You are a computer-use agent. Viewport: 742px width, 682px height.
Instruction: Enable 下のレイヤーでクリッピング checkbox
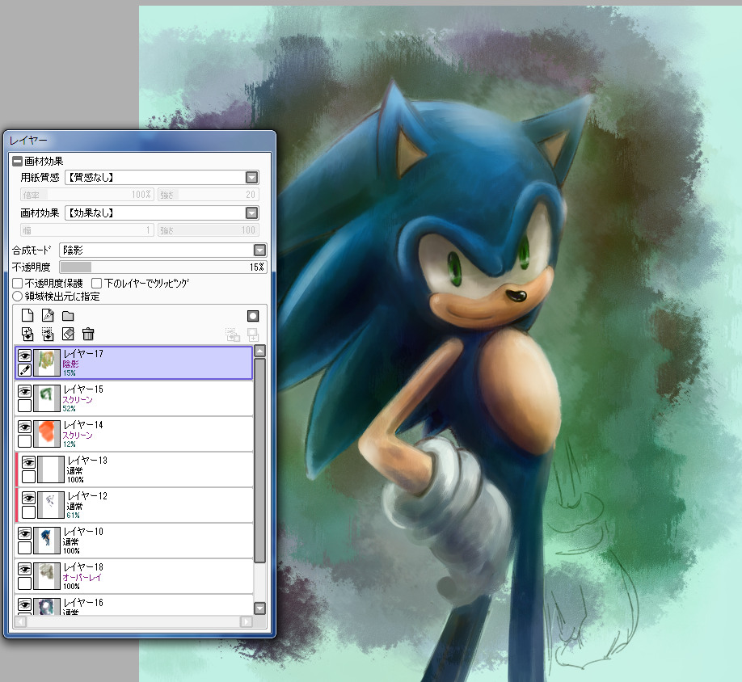coord(96,284)
